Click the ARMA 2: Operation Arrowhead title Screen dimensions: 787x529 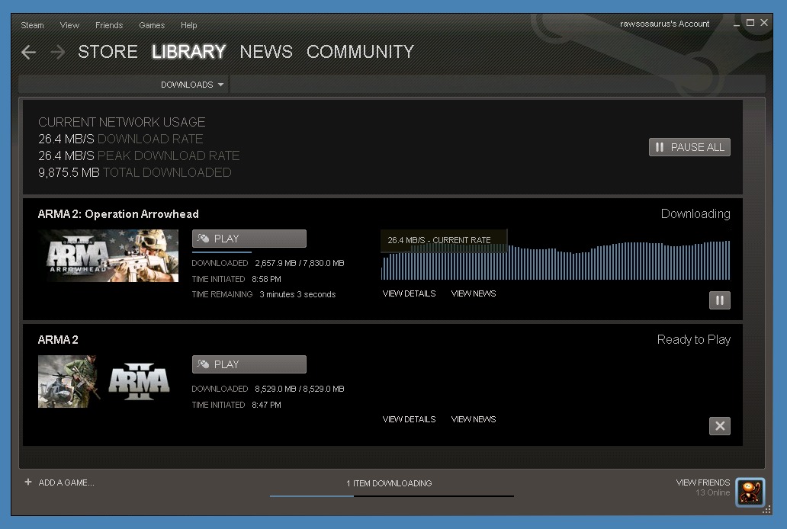(118, 214)
